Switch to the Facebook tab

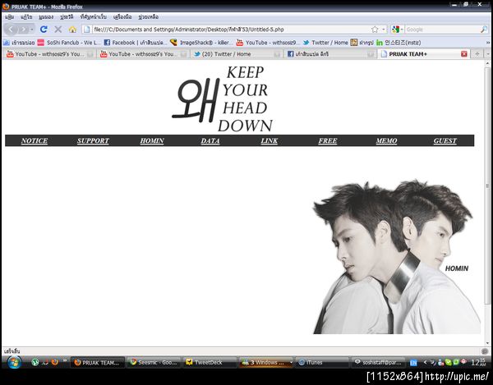click(x=330, y=54)
